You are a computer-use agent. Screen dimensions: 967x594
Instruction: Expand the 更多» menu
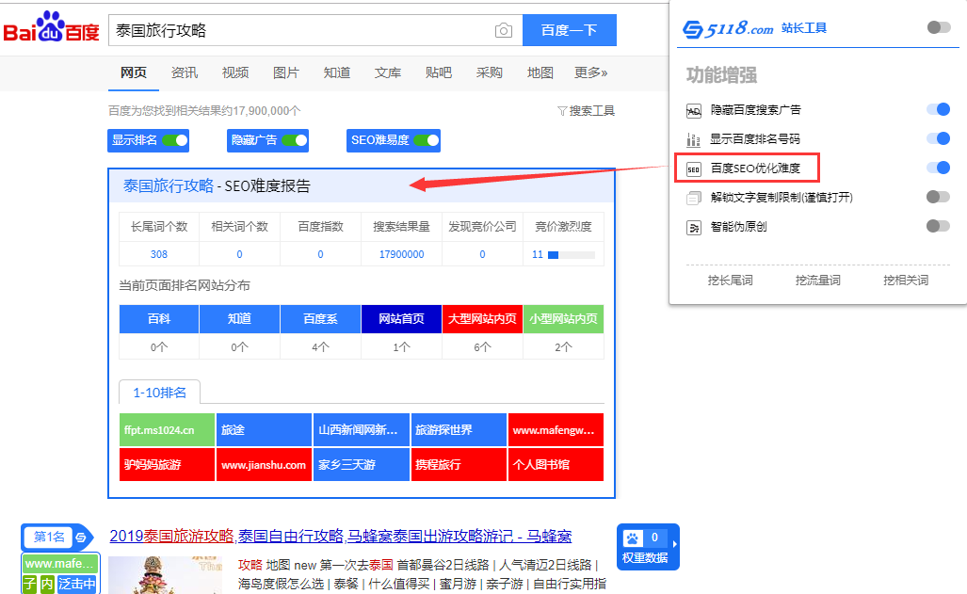[x=590, y=72]
